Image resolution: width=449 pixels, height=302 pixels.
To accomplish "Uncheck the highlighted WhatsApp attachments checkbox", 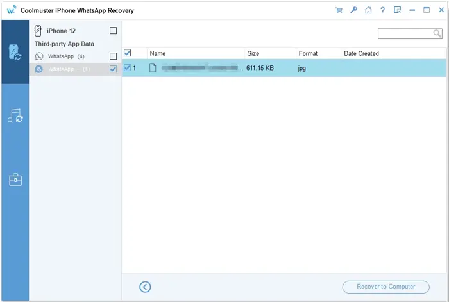I will [114, 69].
